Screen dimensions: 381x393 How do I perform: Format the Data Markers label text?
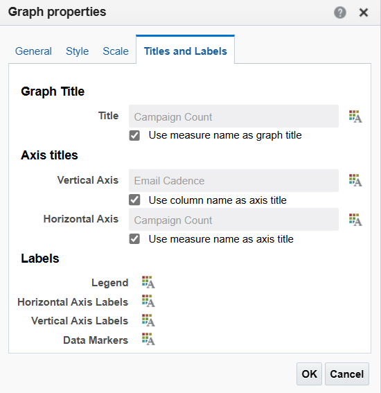(148, 339)
